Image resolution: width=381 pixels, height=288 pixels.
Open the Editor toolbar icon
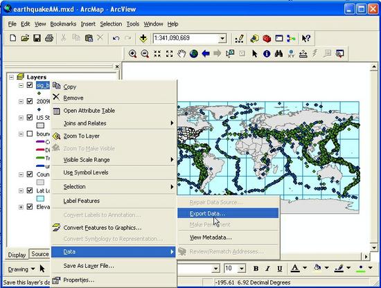240,38
